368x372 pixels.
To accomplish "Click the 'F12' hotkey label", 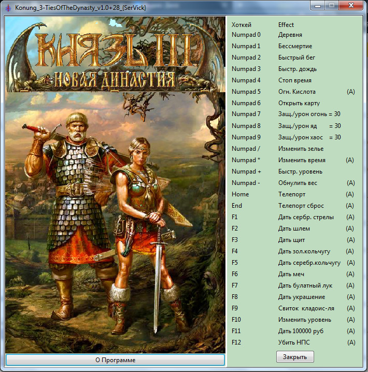I will tap(236, 342).
